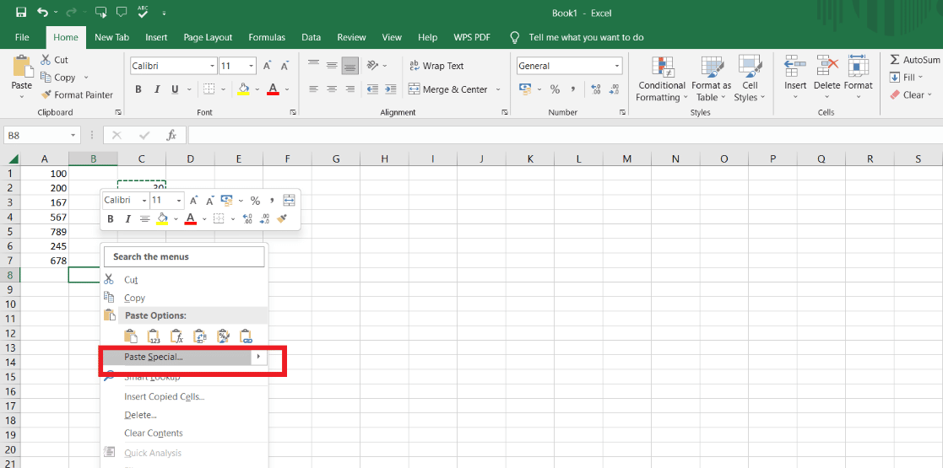Expand the Borders dropdown in ribbon
This screenshot has height=468, width=943.
pos(223,89)
